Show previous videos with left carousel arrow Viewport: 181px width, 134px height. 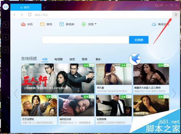[16, 94]
